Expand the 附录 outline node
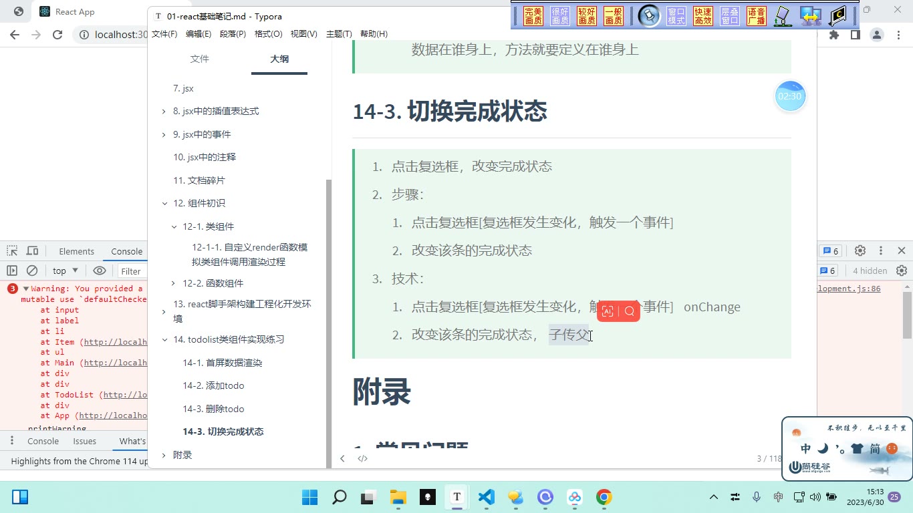Image resolution: width=913 pixels, height=513 pixels. (x=164, y=455)
